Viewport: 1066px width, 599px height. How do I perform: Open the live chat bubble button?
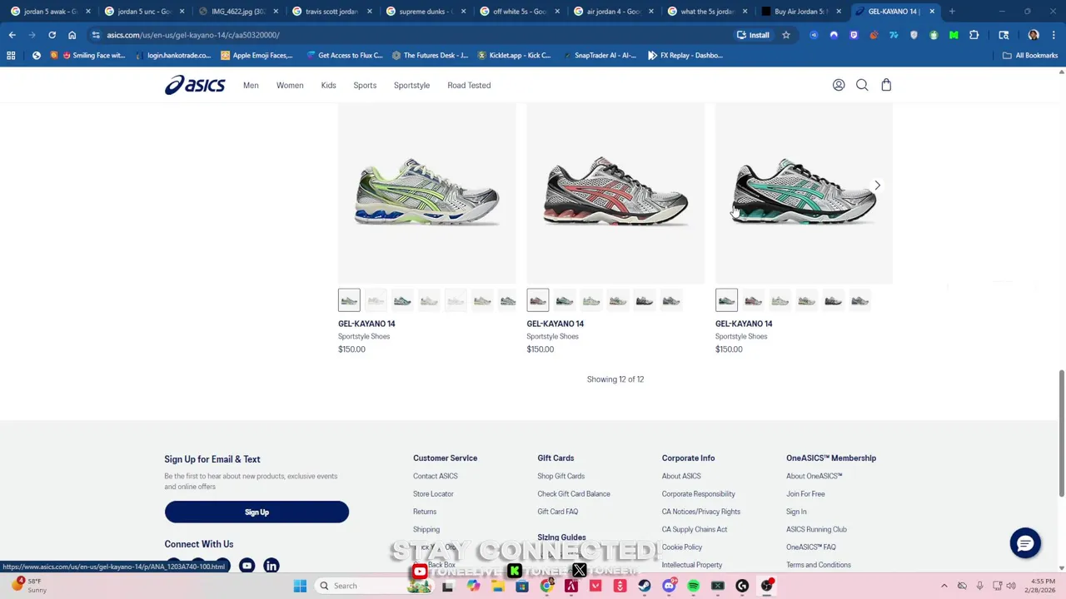1025,543
